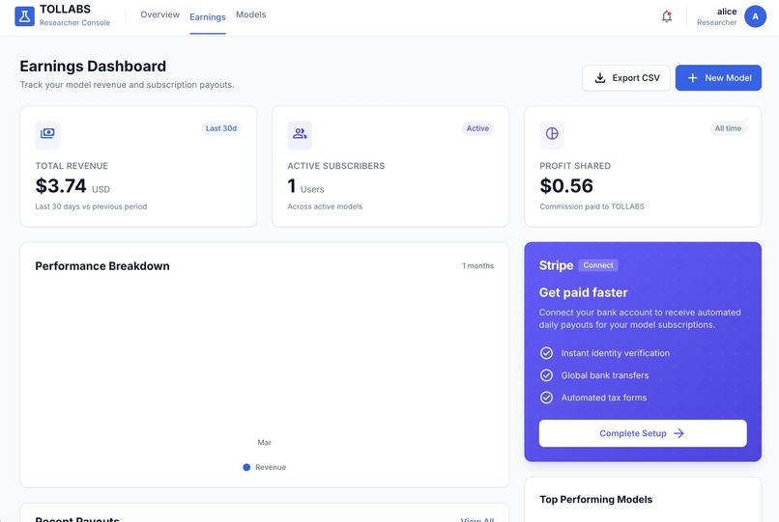This screenshot has width=779, height=522.
Task: Click the checkmark beside Automated tax forms
Action: click(546, 398)
